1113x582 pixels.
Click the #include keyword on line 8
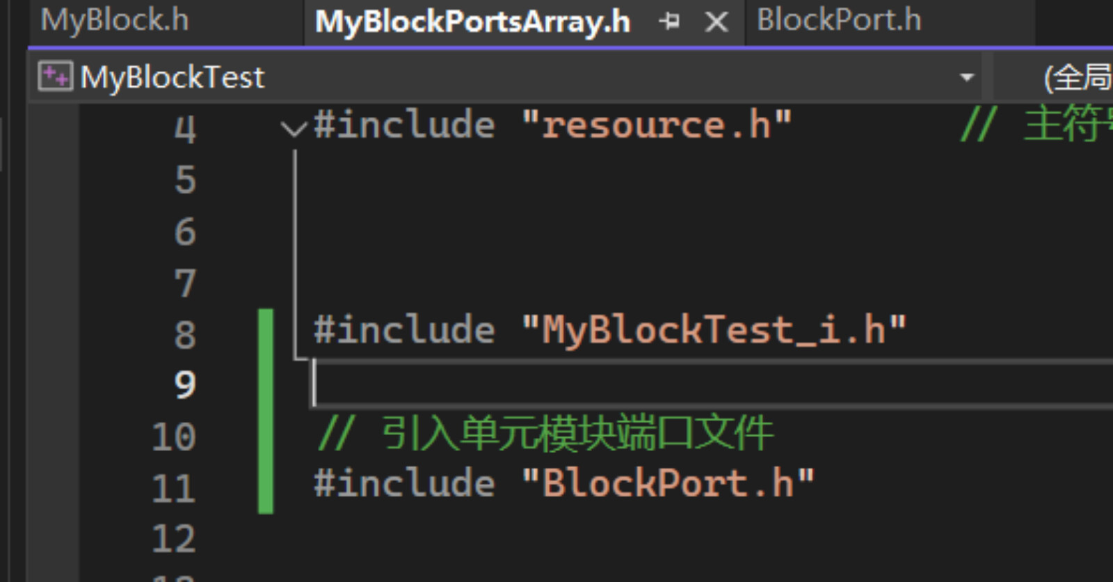coord(404,329)
